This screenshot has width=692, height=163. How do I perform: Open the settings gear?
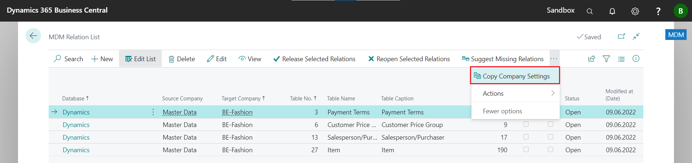(635, 11)
